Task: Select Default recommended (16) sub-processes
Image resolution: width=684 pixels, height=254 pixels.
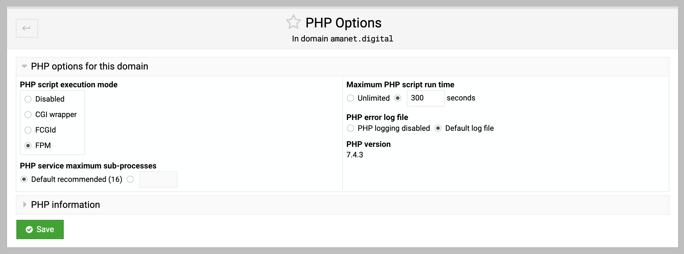Action: pyautogui.click(x=24, y=179)
